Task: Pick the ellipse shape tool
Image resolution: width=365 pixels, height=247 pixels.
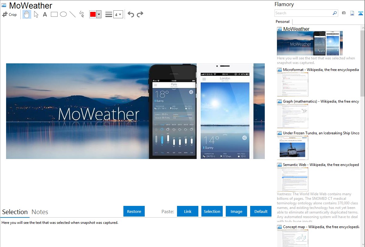Action: [x=63, y=14]
